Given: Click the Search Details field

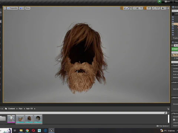Looking at the screenshot, I should (x=175, y=62).
